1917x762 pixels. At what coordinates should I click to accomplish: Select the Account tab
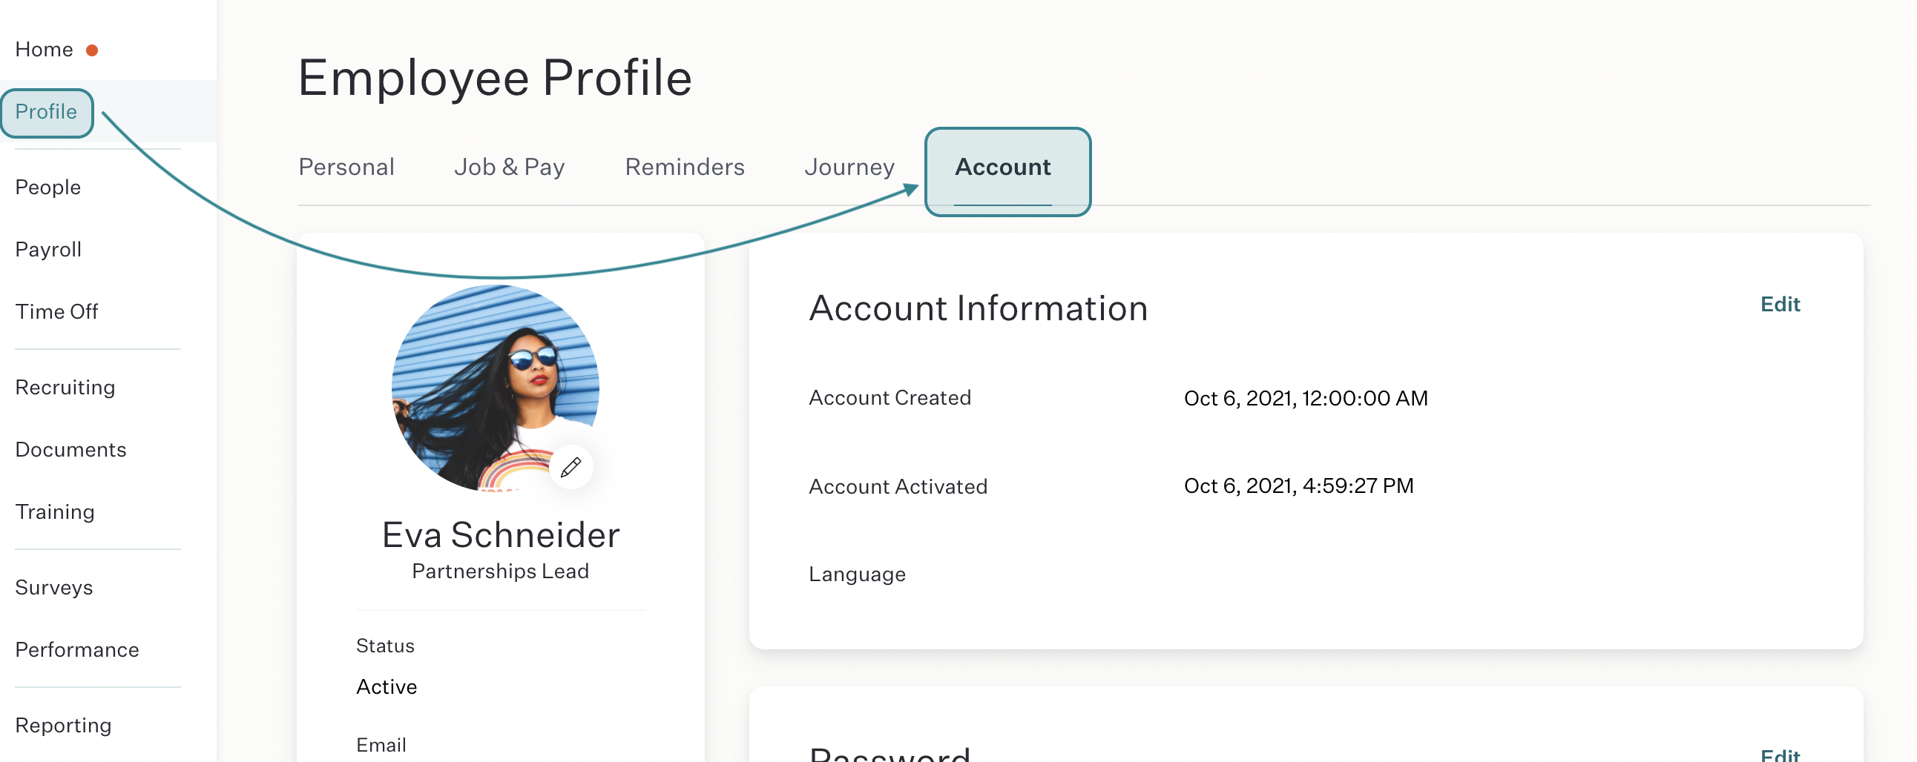coord(1003,168)
